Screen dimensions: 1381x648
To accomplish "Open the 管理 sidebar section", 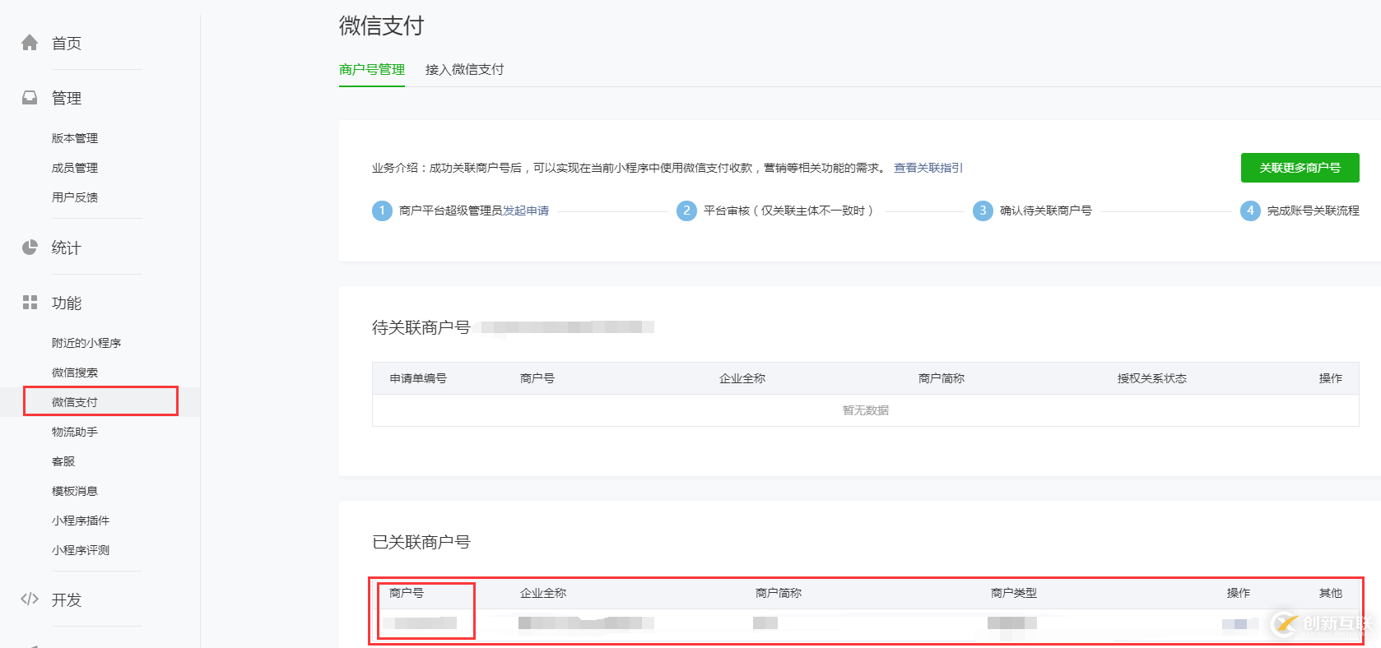I will (x=67, y=99).
